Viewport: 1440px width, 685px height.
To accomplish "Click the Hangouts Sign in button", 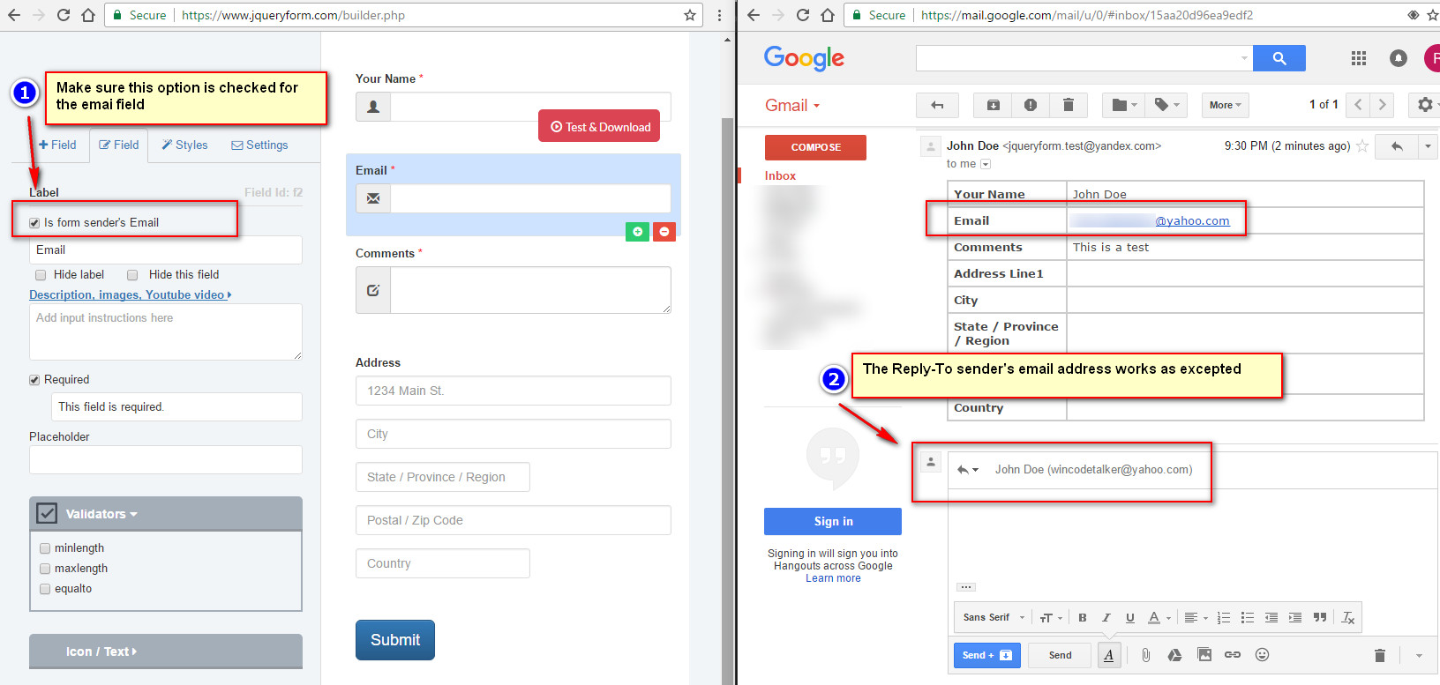I will point(833,522).
